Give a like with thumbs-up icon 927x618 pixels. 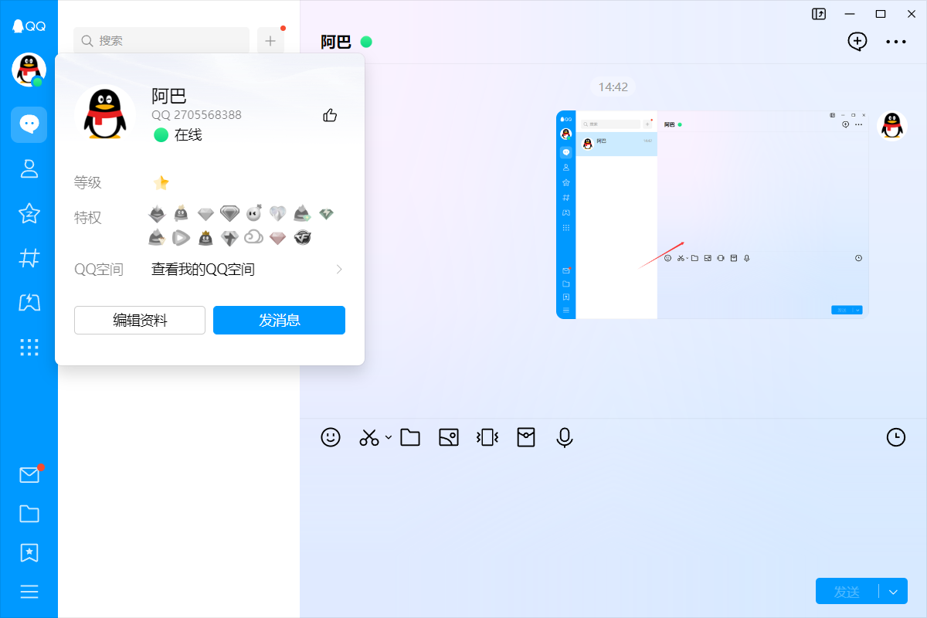tap(330, 115)
